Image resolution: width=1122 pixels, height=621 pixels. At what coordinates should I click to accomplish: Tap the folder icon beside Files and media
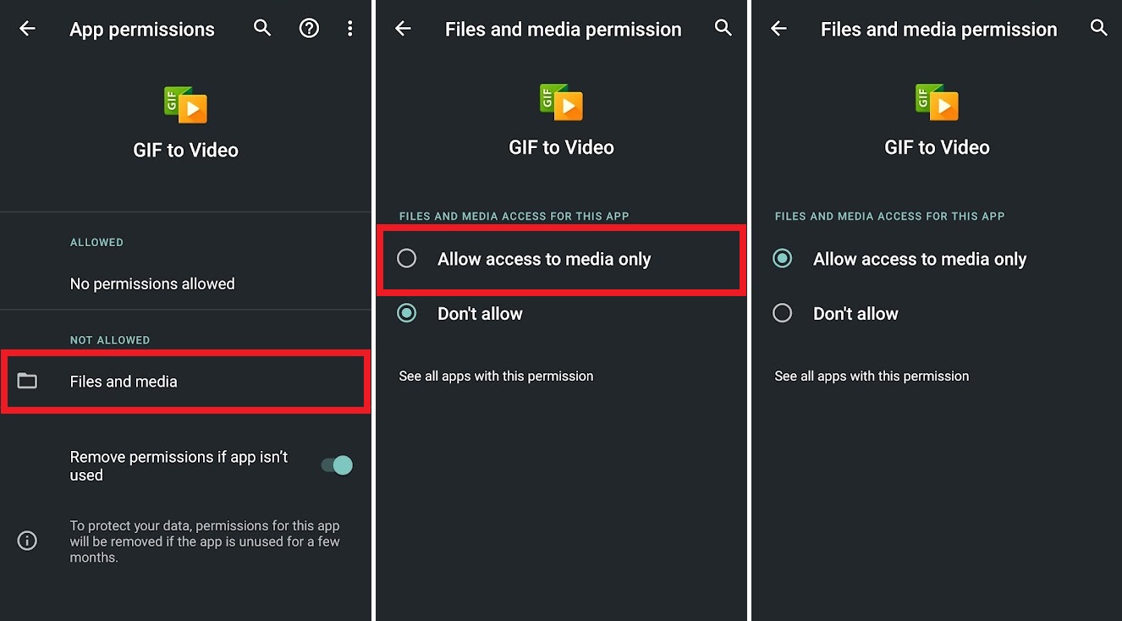point(26,381)
